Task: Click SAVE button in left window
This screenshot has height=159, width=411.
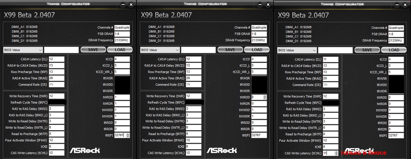Action: tap(93, 50)
